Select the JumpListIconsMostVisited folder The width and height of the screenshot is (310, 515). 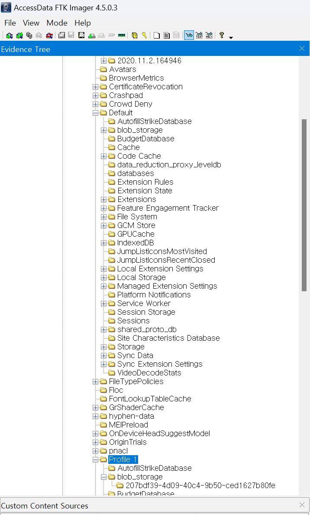[x=162, y=251]
